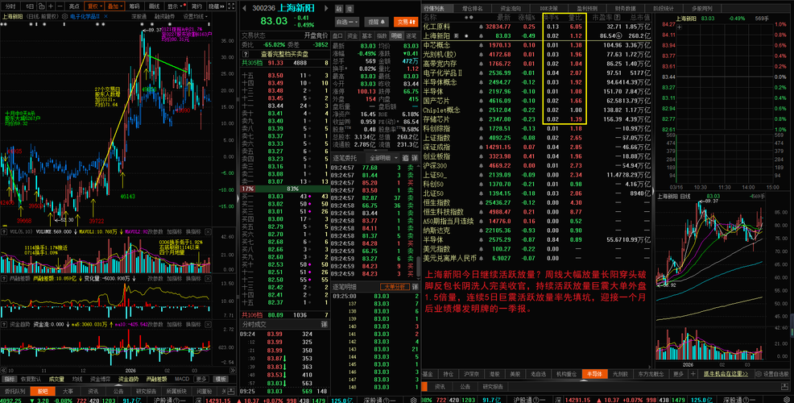Switch to the 基本 tab in quote panel
This screenshot has height=403, width=794.
pos(367,36)
